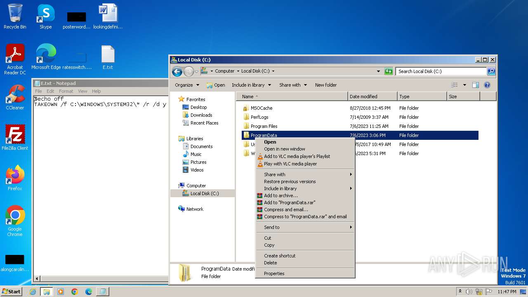Open Acrobat Reader DC desktop shortcut
Viewport: 528px width, 297px height.
coord(15,59)
